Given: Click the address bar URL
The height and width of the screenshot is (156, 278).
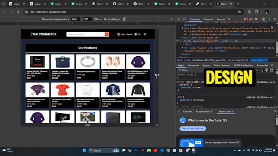Looking at the screenshot, I should pyautogui.click(x=48, y=12).
